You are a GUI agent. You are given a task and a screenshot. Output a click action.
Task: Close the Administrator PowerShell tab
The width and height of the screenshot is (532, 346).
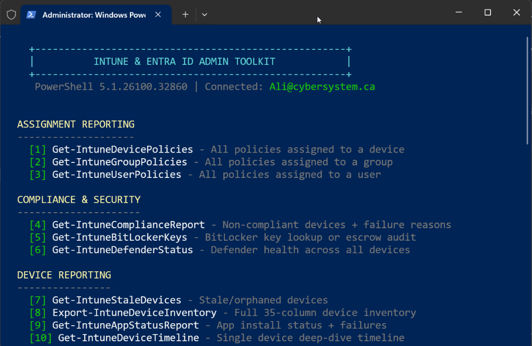(x=158, y=15)
